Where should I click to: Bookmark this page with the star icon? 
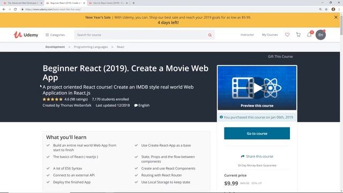coord(326,9)
